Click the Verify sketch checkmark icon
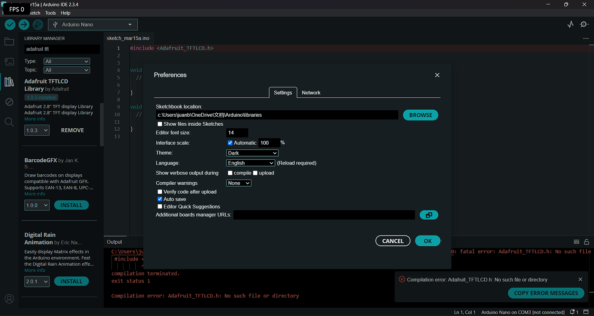 click(9, 25)
